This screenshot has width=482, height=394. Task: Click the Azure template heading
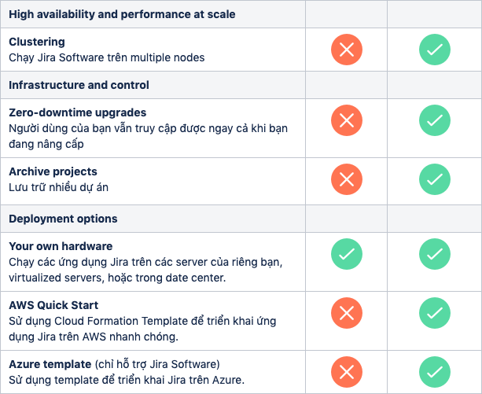(x=50, y=364)
